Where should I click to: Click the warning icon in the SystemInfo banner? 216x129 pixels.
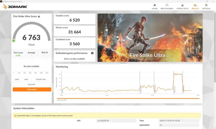coord(15,115)
